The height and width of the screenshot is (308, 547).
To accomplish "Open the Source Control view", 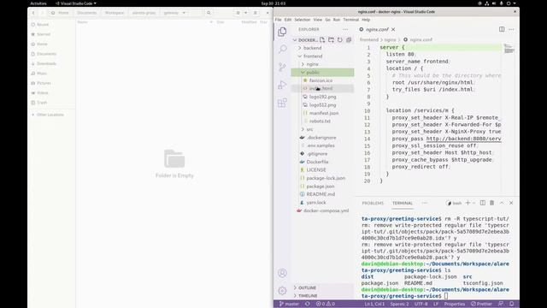I will click(x=282, y=67).
